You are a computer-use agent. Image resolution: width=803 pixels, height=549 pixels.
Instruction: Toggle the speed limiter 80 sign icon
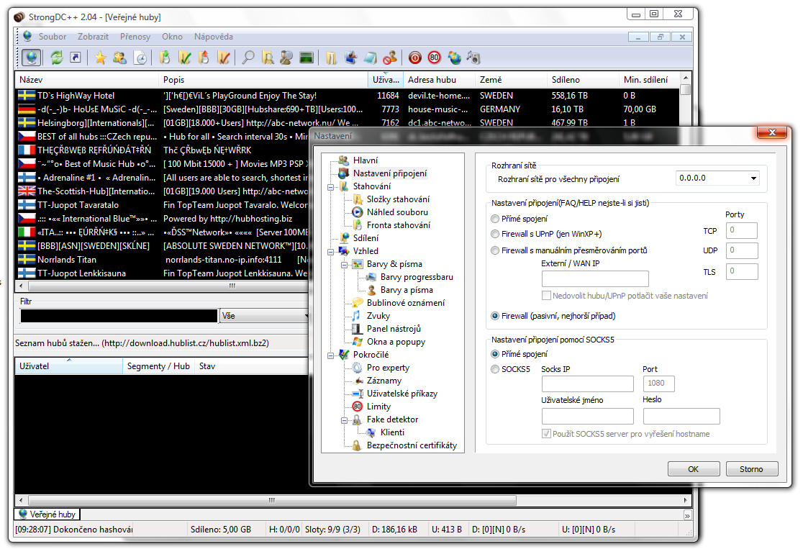tap(435, 58)
